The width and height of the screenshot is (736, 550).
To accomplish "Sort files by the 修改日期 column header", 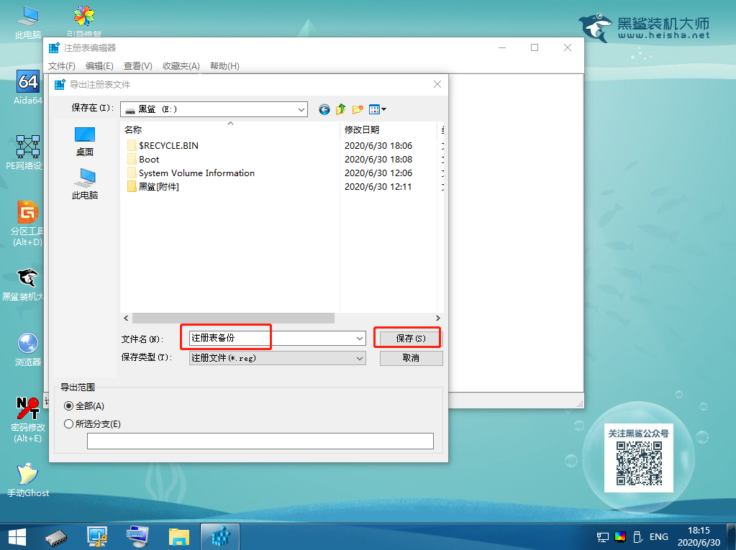I will pos(389,130).
